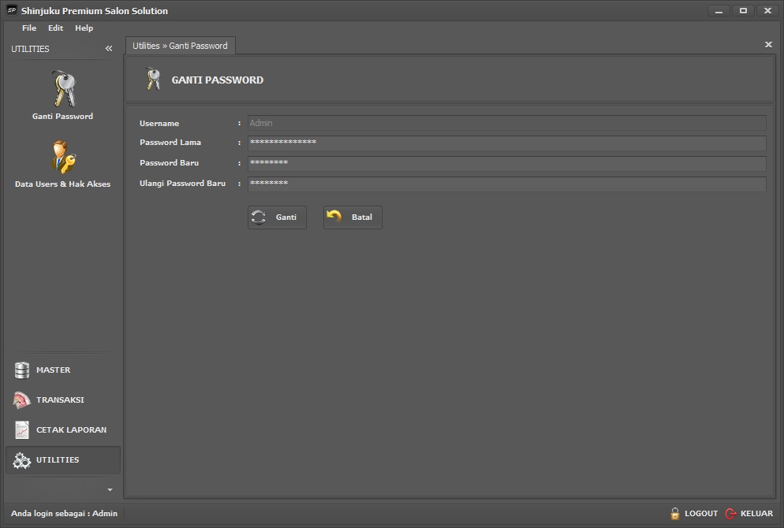784x528 pixels.
Task: Collapse the UTILITIES sidebar panel
Action: pos(109,49)
